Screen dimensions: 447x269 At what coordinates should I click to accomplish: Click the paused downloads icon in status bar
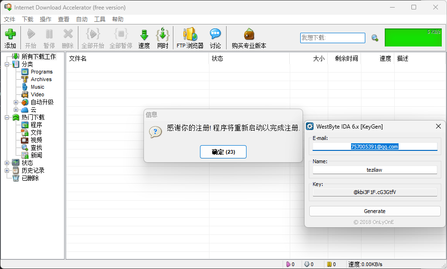[x=329, y=264]
